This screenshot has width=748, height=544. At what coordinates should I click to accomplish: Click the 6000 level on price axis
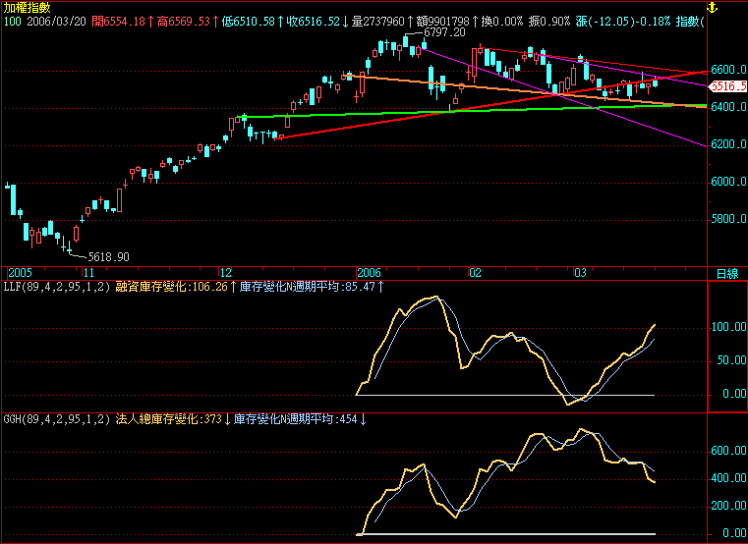pyautogui.click(x=728, y=183)
